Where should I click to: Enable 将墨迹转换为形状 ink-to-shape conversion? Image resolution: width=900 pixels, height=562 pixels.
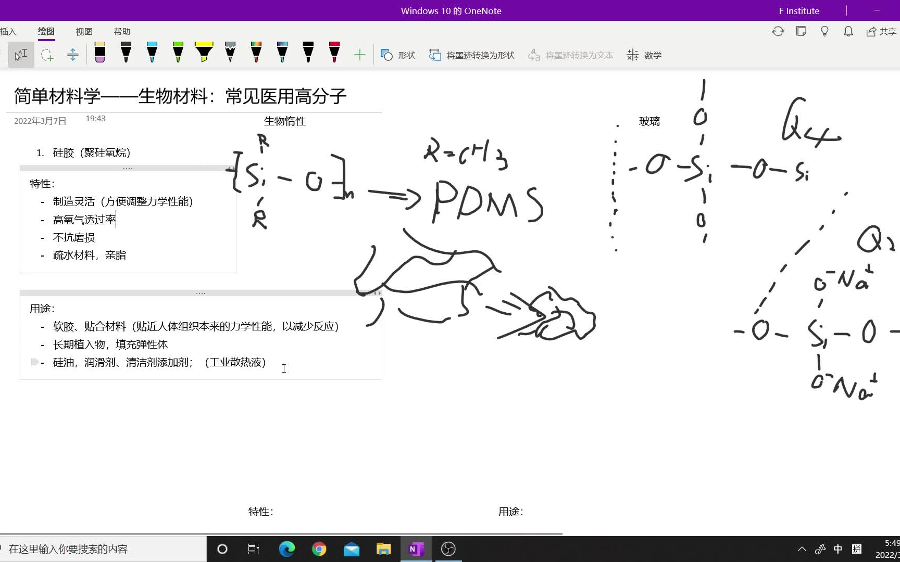(470, 55)
